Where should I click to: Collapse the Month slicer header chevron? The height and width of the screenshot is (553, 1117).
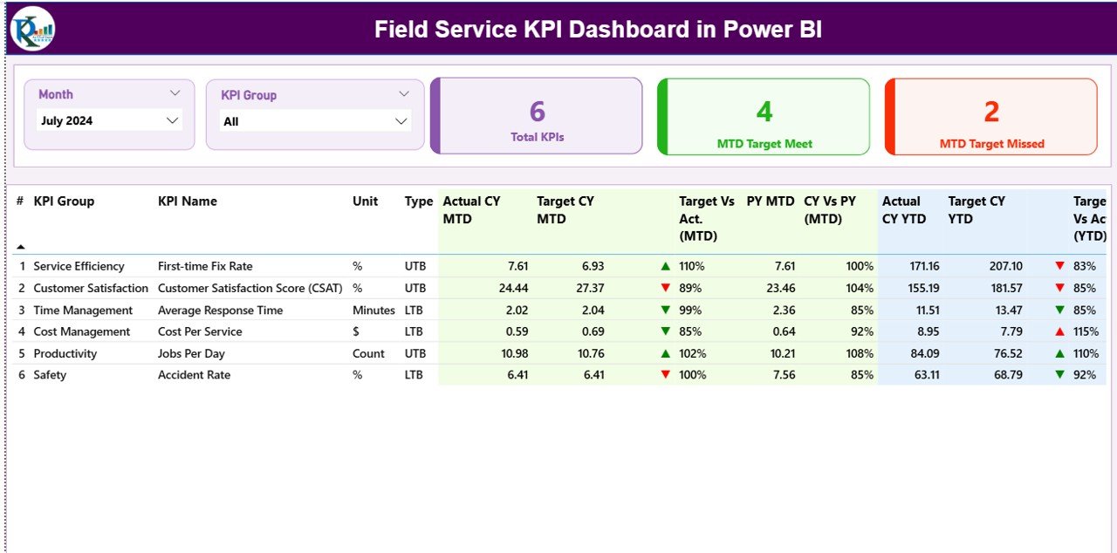175,93
